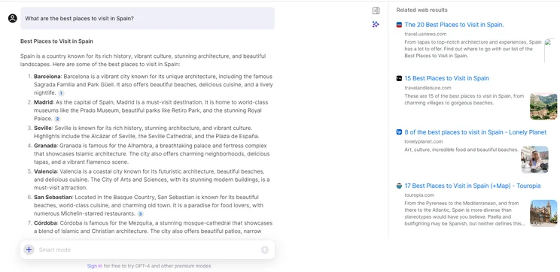560x272 pixels.
Task: Click the travelandleisure.com domain text
Action: coord(428,88)
